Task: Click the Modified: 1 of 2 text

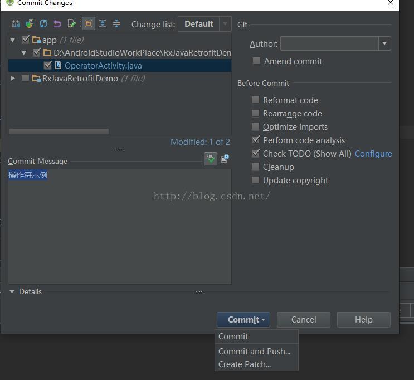Action: pyautogui.click(x=200, y=142)
